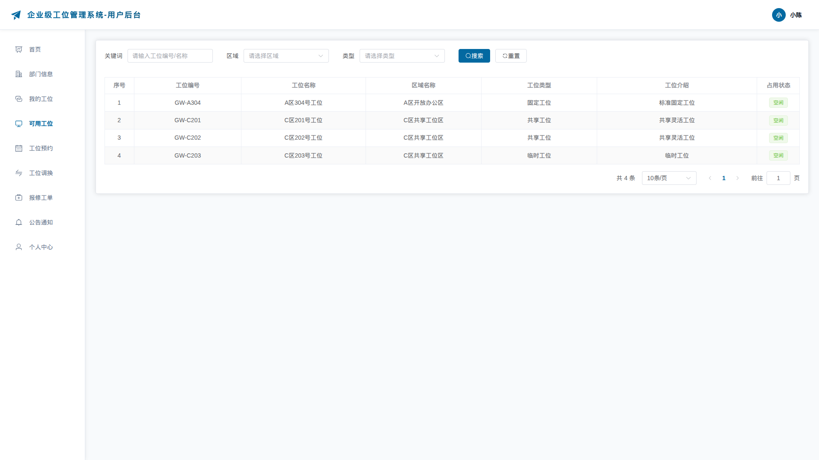
Task: Click 空闲 status tag for GW-C201
Action: click(x=778, y=121)
